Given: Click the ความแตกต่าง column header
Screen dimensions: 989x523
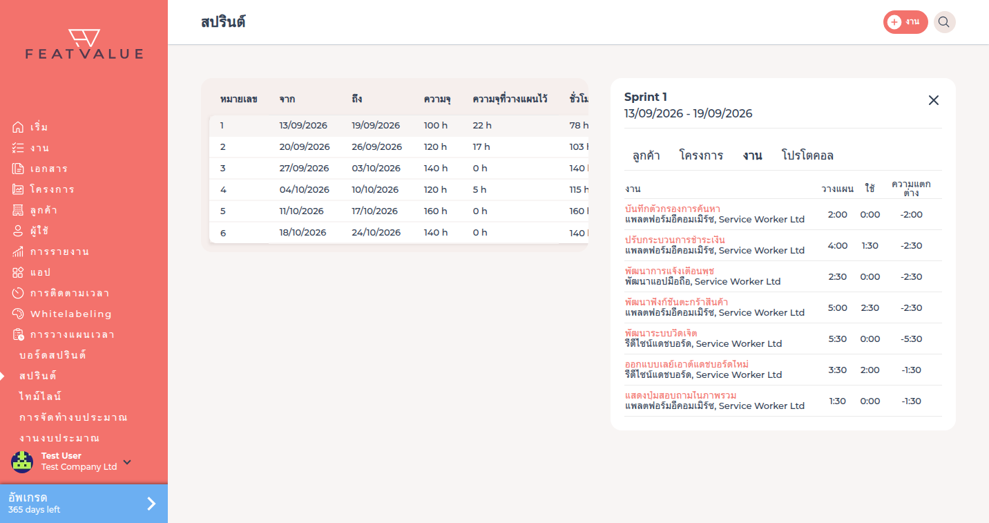Looking at the screenshot, I should click(911, 188).
